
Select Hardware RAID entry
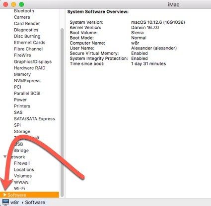[30, 68]
